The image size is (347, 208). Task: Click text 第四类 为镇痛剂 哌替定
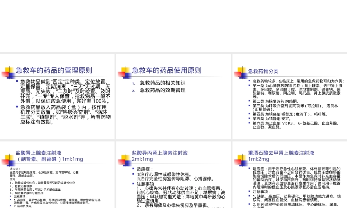[290, 114]
